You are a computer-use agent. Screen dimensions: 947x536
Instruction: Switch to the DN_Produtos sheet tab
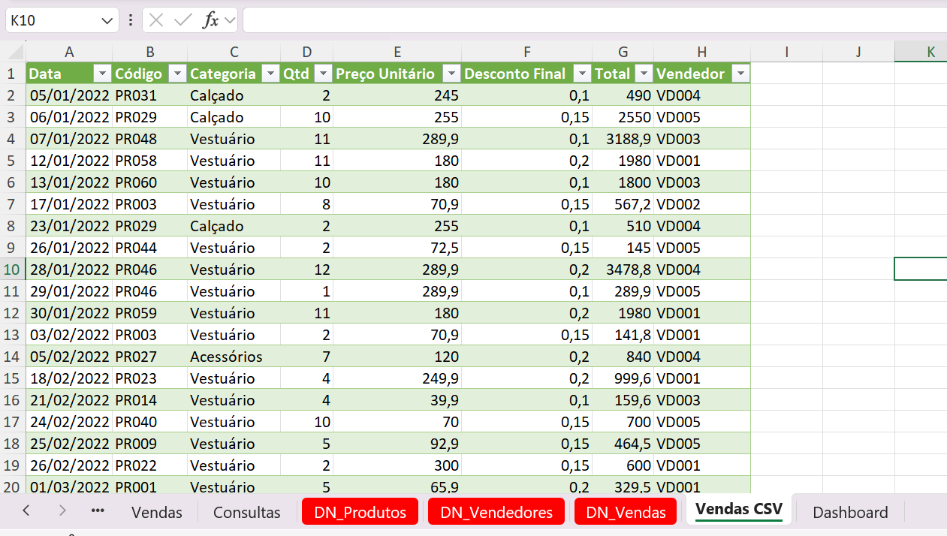[360, 512]
